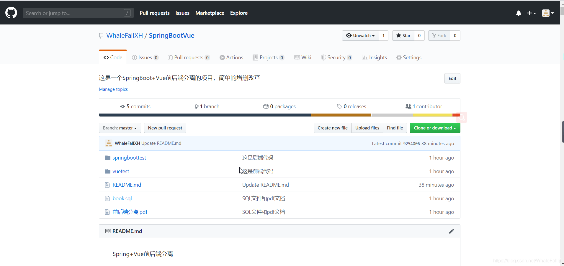The image size is (564, 266).
Task: Click Find file
Action: [395, 128]
